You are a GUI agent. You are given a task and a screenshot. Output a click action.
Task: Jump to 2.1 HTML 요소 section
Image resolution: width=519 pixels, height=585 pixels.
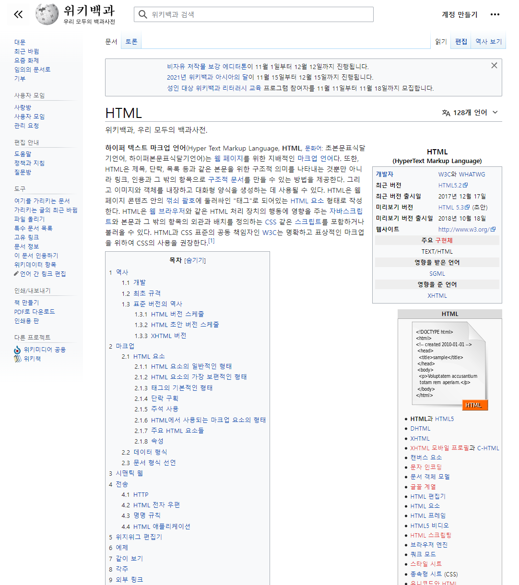click(143, 356)
